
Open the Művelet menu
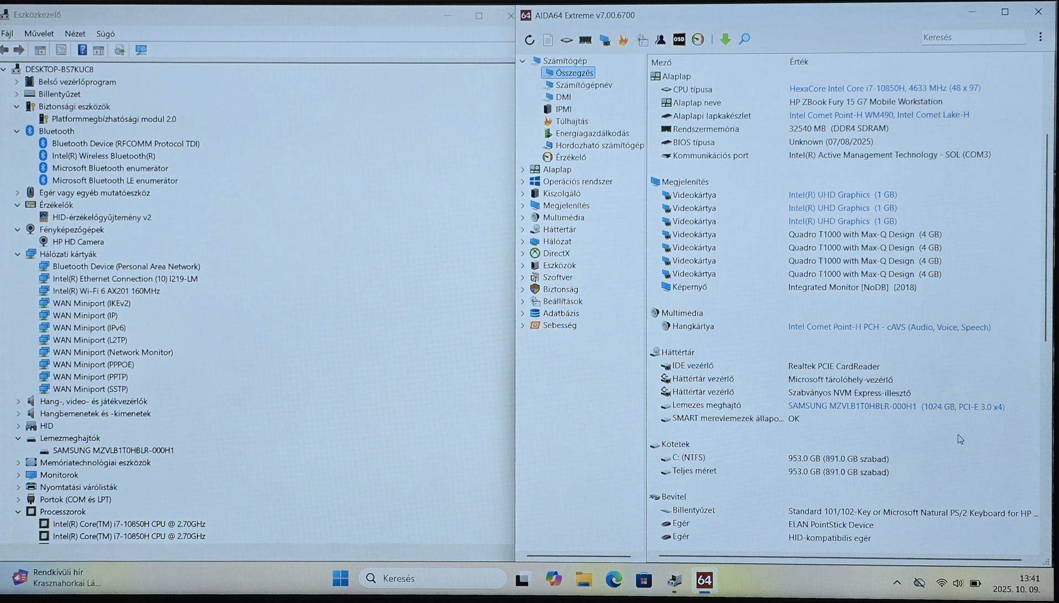39,34
